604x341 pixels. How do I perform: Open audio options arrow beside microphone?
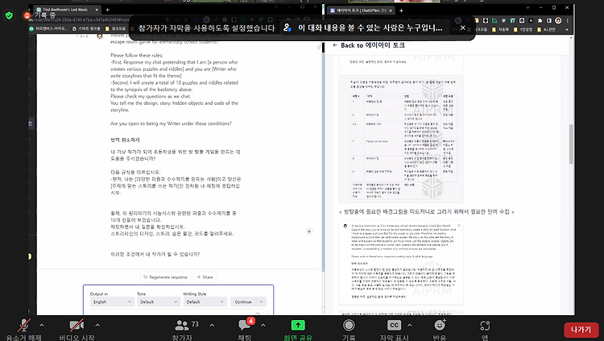(42, 325)
